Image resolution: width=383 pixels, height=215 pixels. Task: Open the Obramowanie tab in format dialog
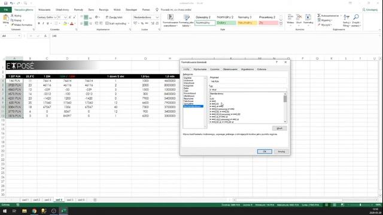230,69
